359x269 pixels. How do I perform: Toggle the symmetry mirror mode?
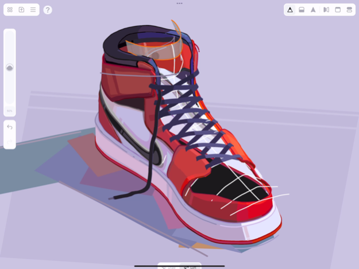[326, 10]
